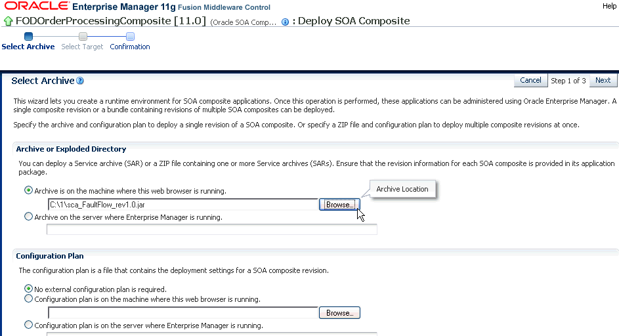
Task: Click FODOrderProcessingComposite [11.0] title
Action: click(x=110, y=21)
